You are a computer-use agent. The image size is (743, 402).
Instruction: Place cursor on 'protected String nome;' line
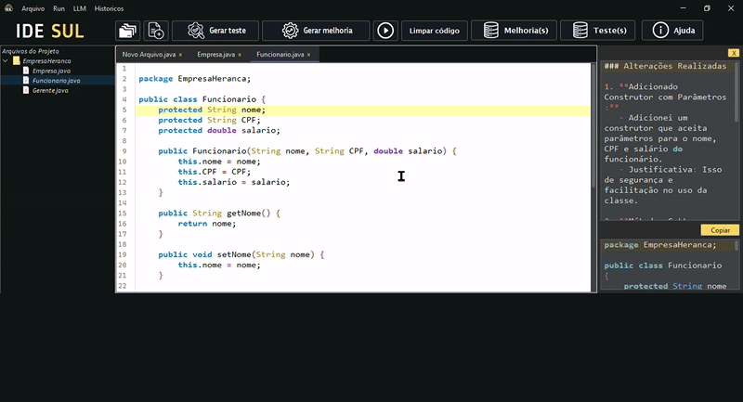tap(212, 110)
